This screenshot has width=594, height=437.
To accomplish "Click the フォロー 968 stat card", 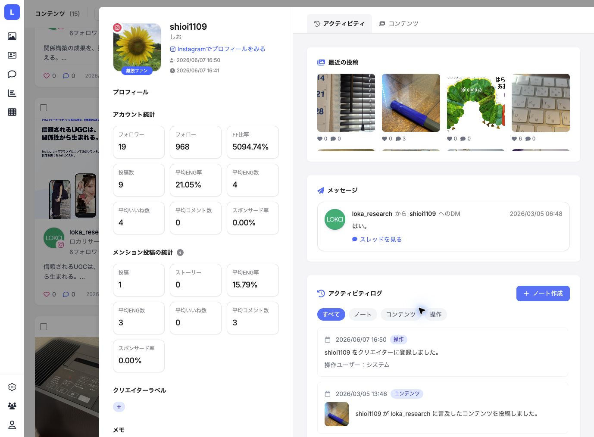I will [196, 142].
